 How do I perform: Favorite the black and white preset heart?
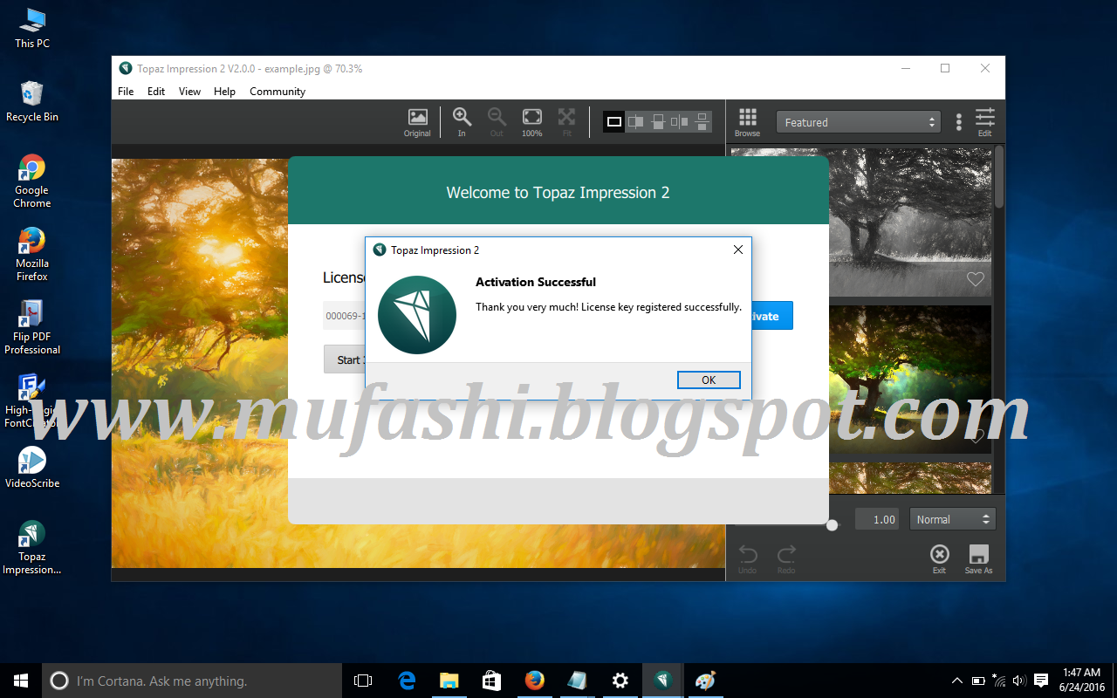coord(976,279)
